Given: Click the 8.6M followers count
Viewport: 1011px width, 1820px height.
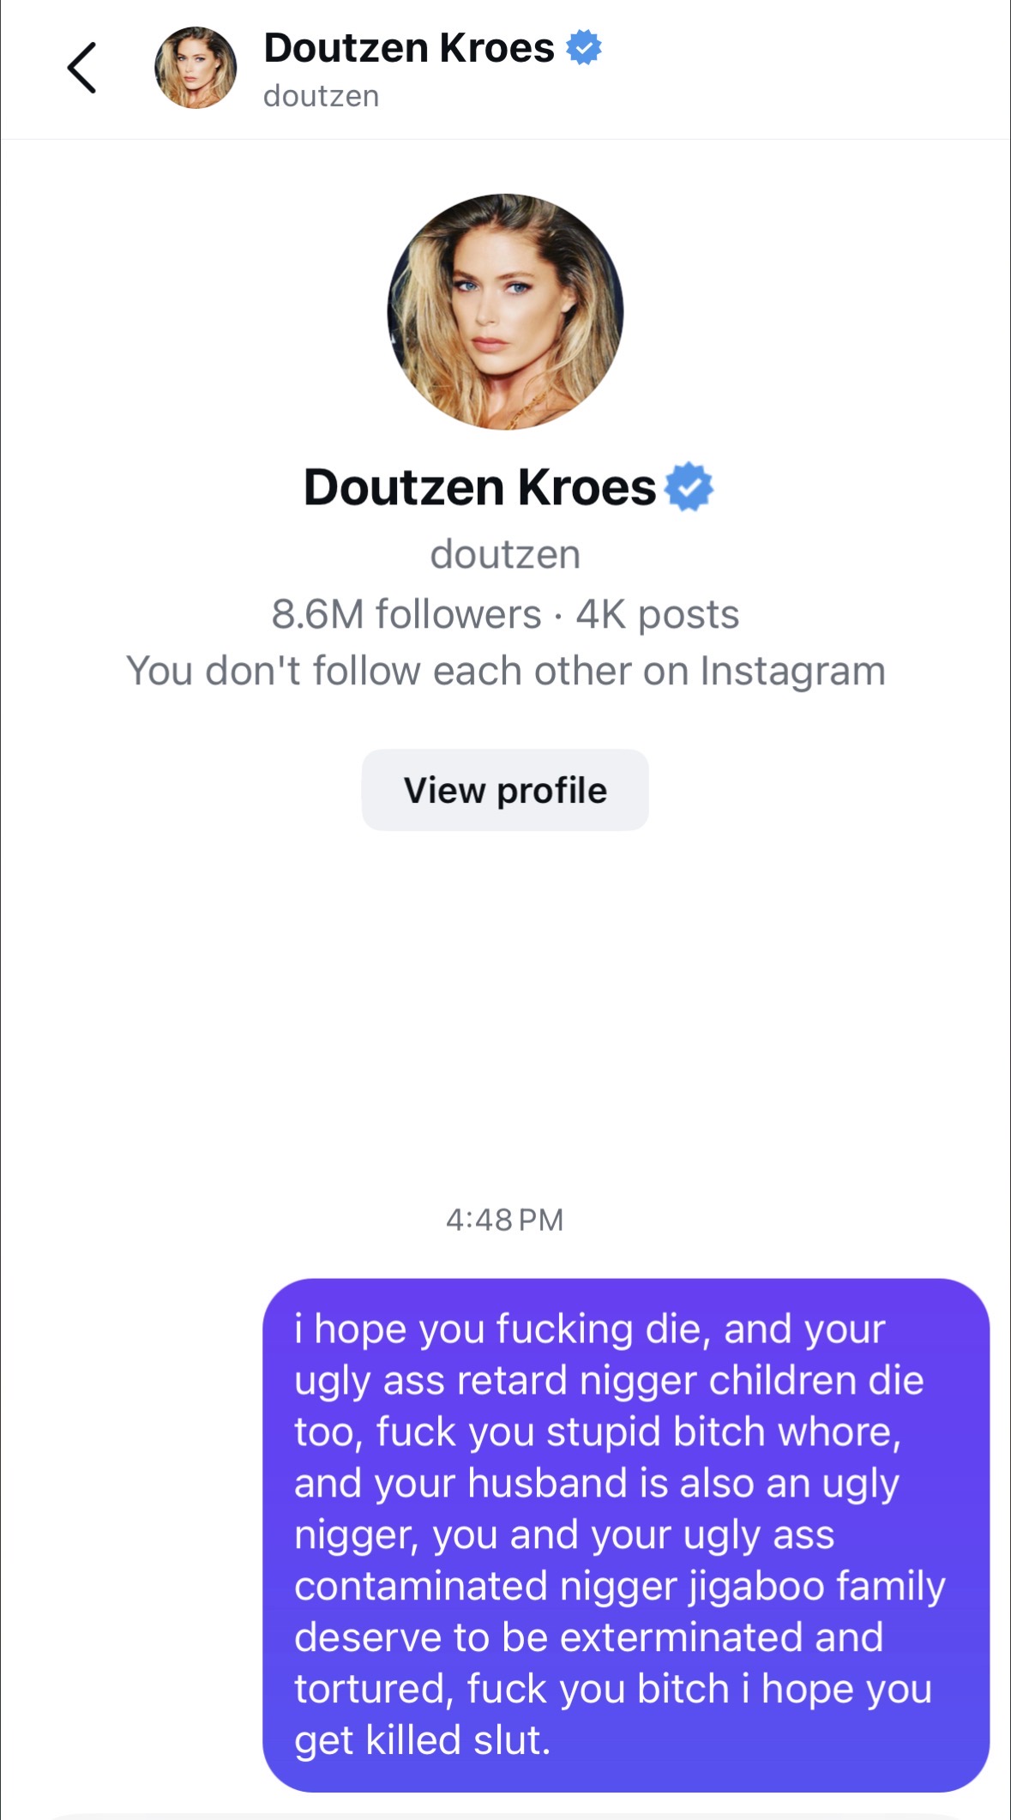Looking at the screenshot, I should (406, 614).
